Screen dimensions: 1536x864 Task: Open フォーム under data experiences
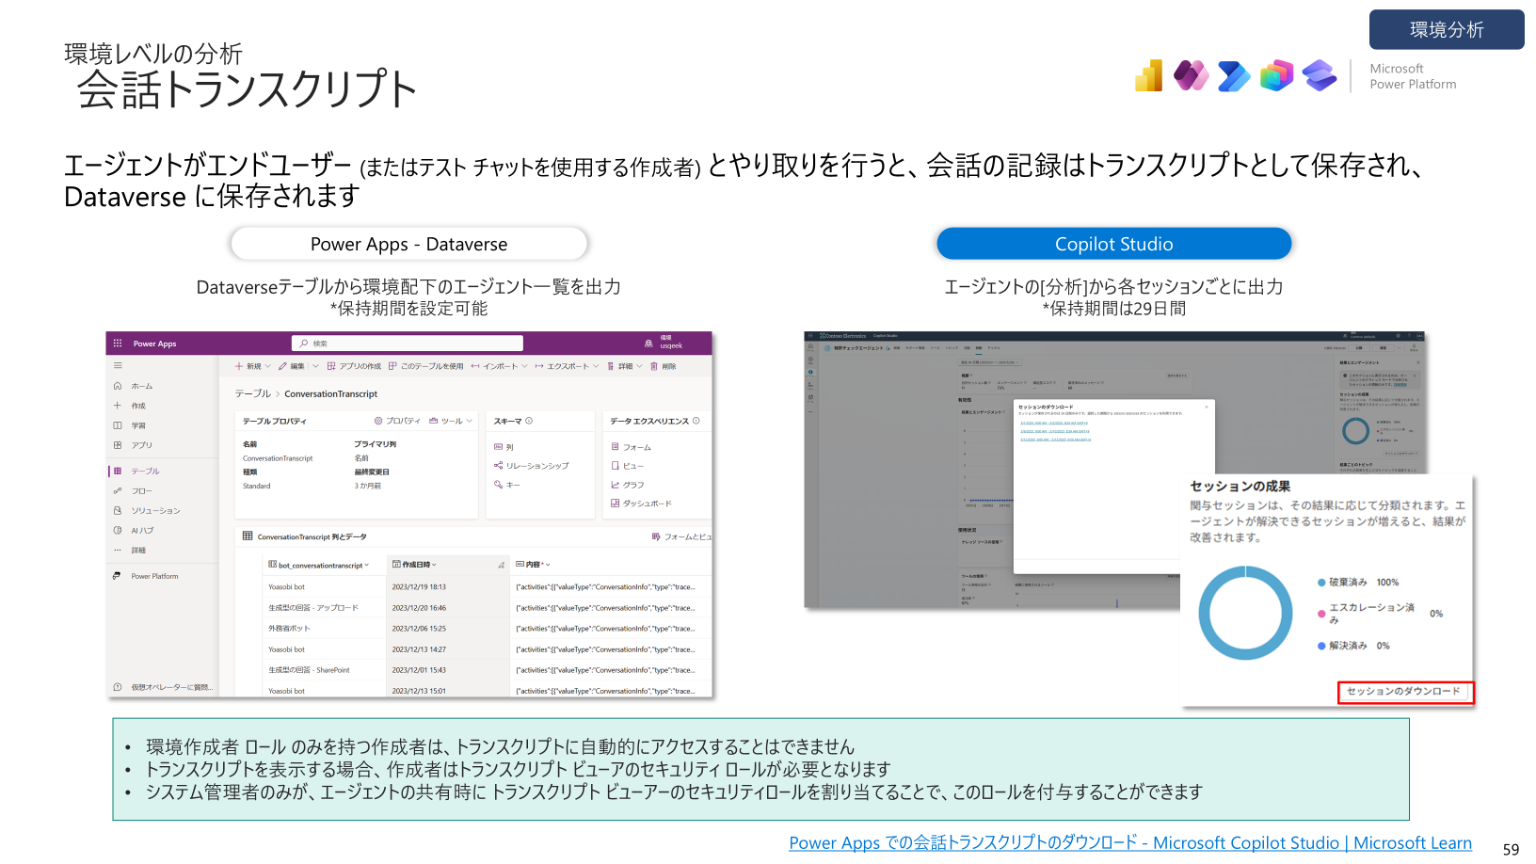point(631,447)
